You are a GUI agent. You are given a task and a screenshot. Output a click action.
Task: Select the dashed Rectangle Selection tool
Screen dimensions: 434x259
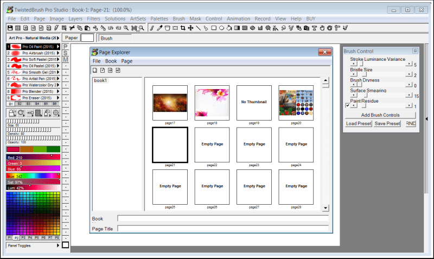(x=175, y=28)
